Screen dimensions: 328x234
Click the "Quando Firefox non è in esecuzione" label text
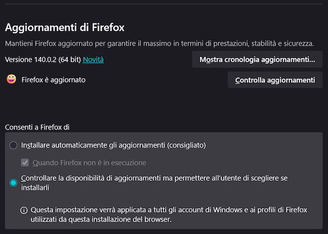(89, 162)
